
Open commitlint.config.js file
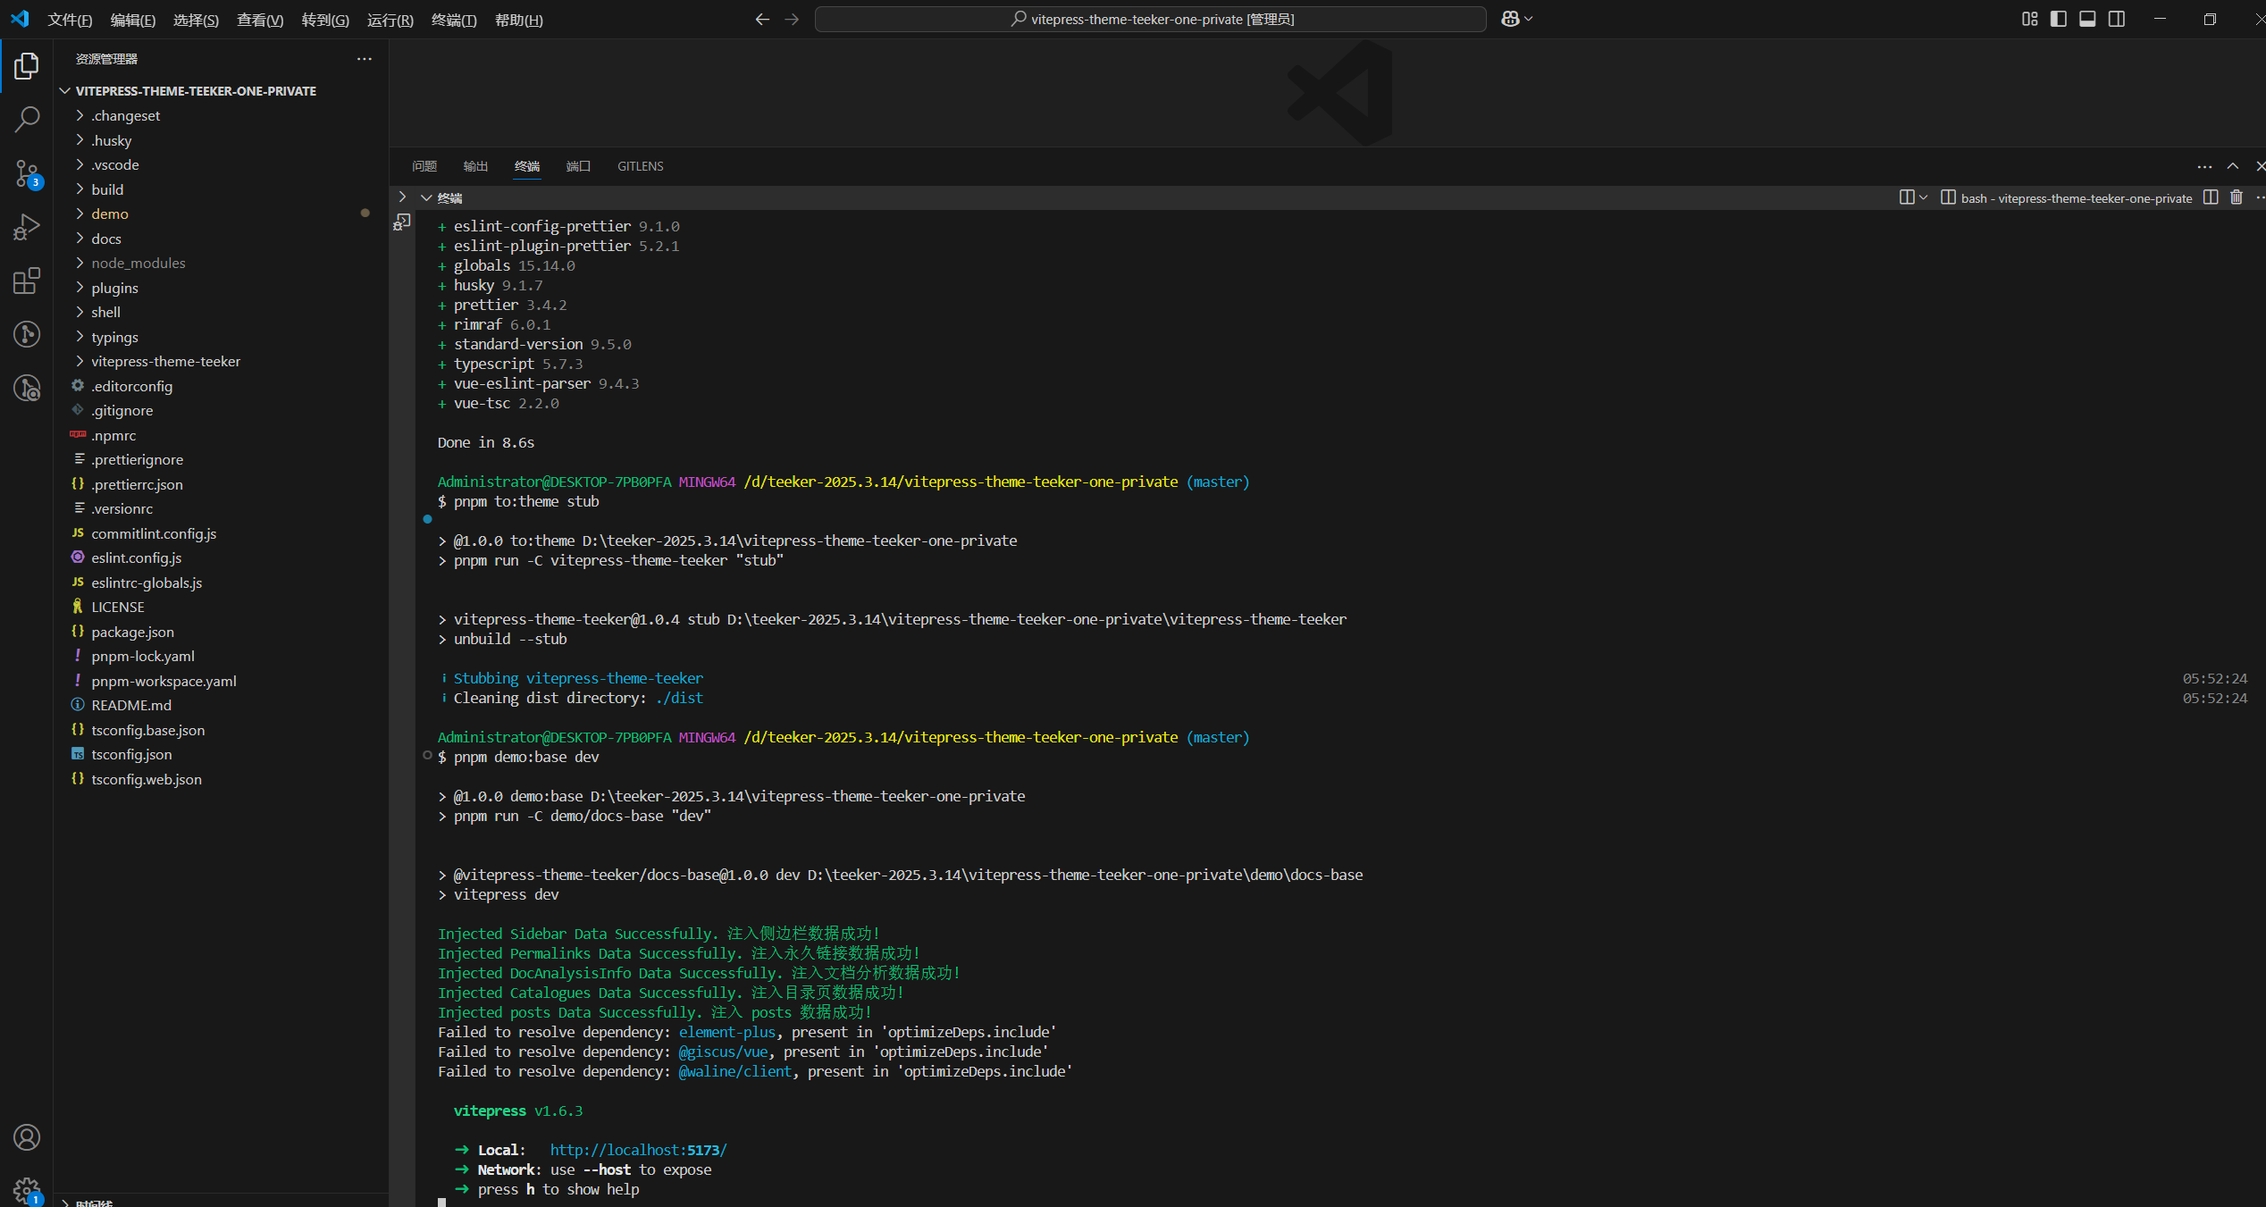click(221, 533)
